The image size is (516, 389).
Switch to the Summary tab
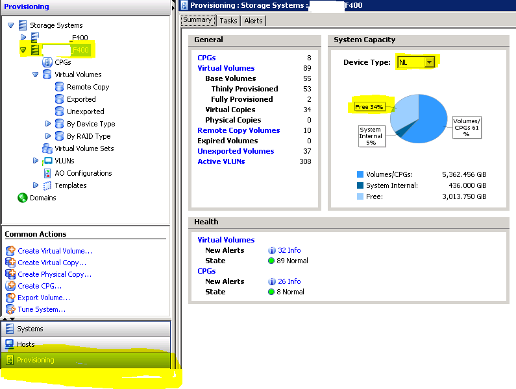(198, 20)
